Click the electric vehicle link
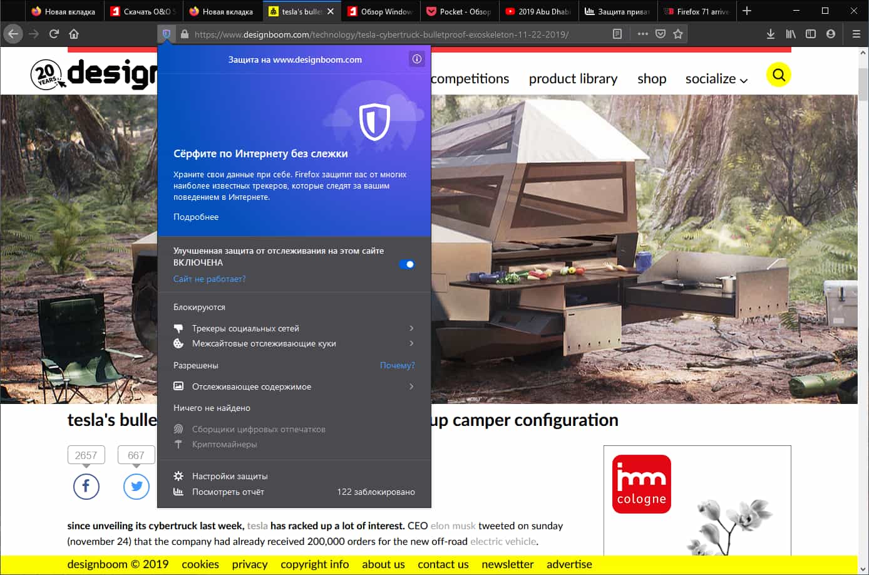869x575 pixels. click(503, 541)
